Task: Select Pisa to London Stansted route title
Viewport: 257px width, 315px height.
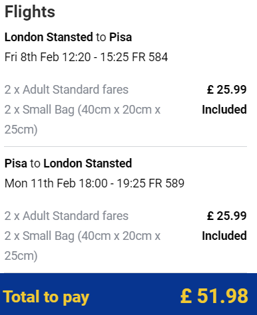Action: (68, 163)
